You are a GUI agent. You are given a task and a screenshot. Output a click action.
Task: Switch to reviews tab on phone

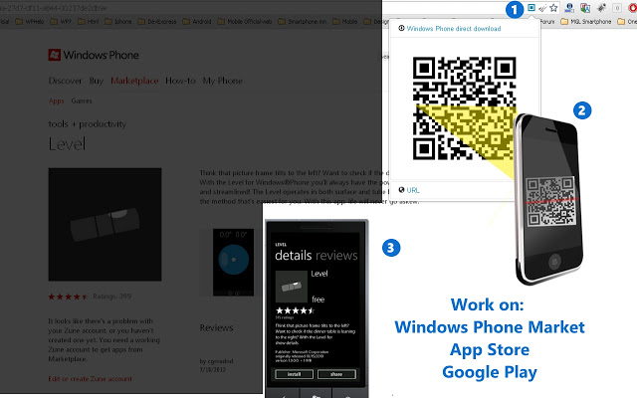[336, 255]
